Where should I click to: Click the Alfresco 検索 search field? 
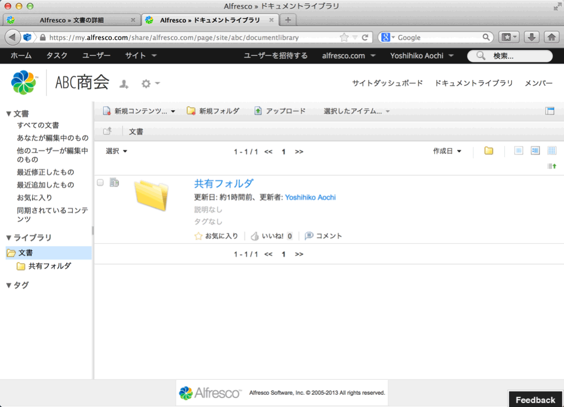pyautogui.click(x=510, y=56)
